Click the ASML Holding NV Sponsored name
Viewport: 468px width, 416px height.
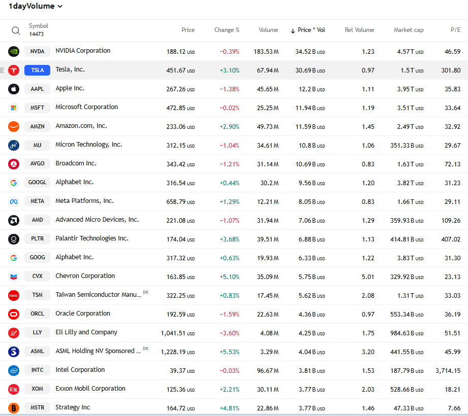point(98,351)
